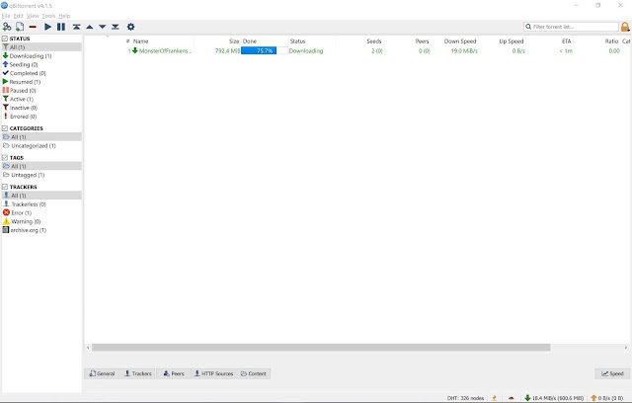
Task: Pause torrents with the pause icon
Action: coord(61,27)
